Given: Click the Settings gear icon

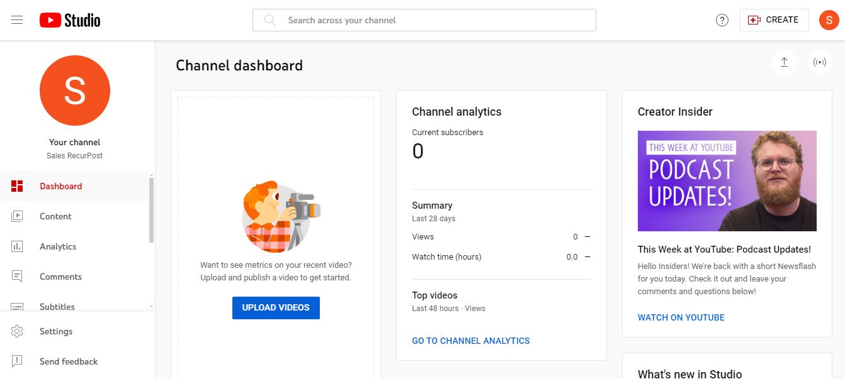Looking at the screenshot, I should pyautogui.click(x=17, y=331).
